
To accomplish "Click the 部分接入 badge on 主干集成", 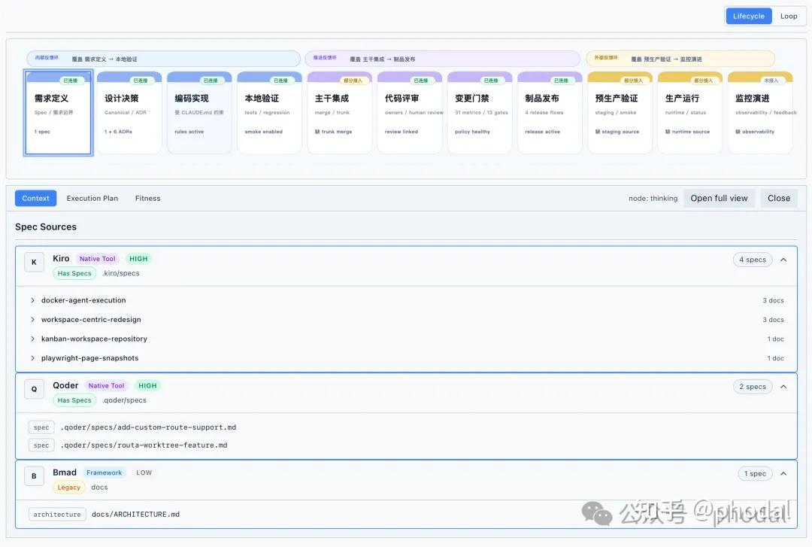I will click(353, 81).
